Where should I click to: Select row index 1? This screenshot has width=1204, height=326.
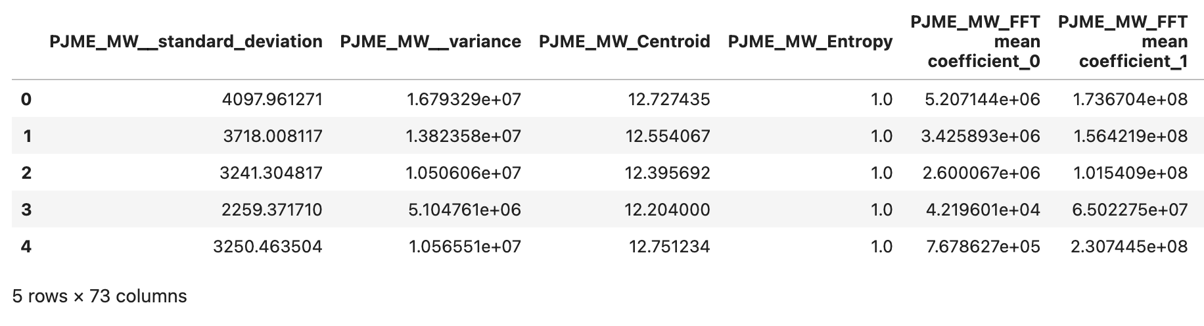[27, 136]
